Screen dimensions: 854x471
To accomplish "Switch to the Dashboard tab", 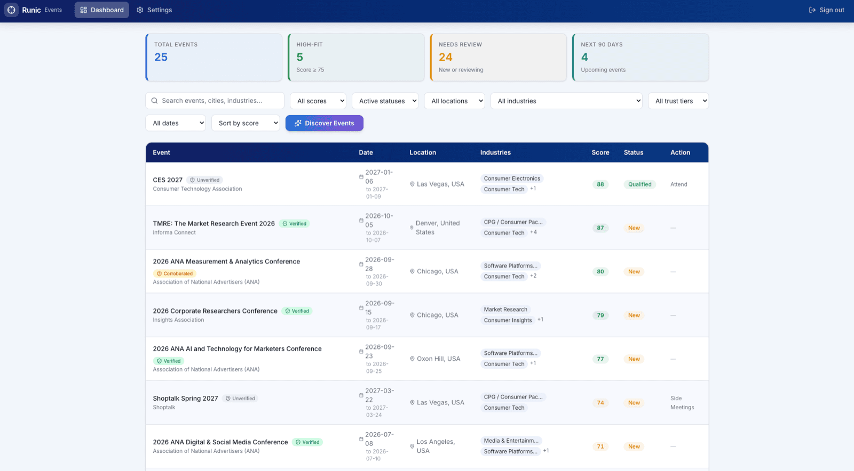I will point(102,10).
